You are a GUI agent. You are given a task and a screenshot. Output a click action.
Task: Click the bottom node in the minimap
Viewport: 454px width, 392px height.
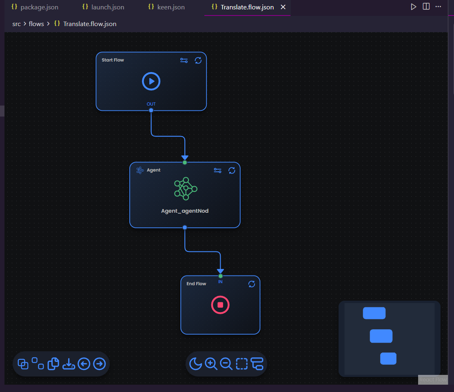388,359
